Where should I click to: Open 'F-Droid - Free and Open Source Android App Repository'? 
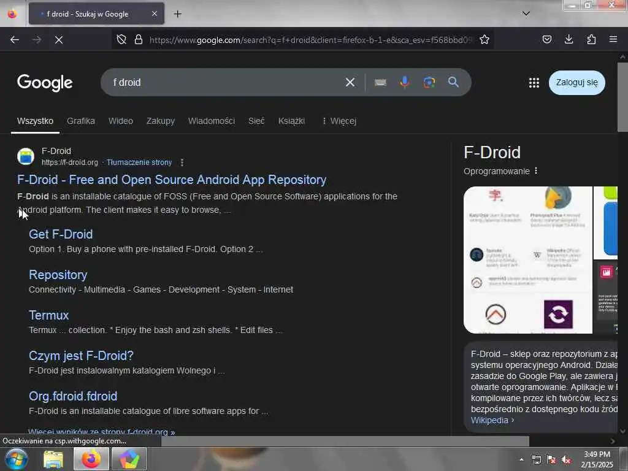(x=172, y=180)
